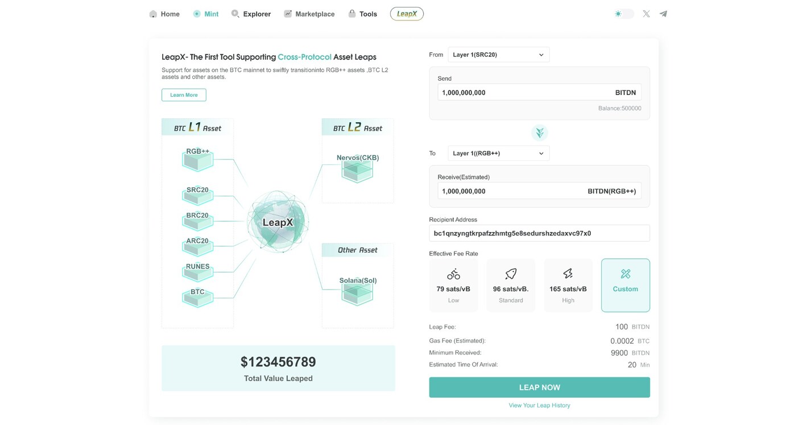Open the From network dropdown showing Layer 1(SRC20)
The width and height of the screenshot is (811, 425).
click(x=498, y=54)
